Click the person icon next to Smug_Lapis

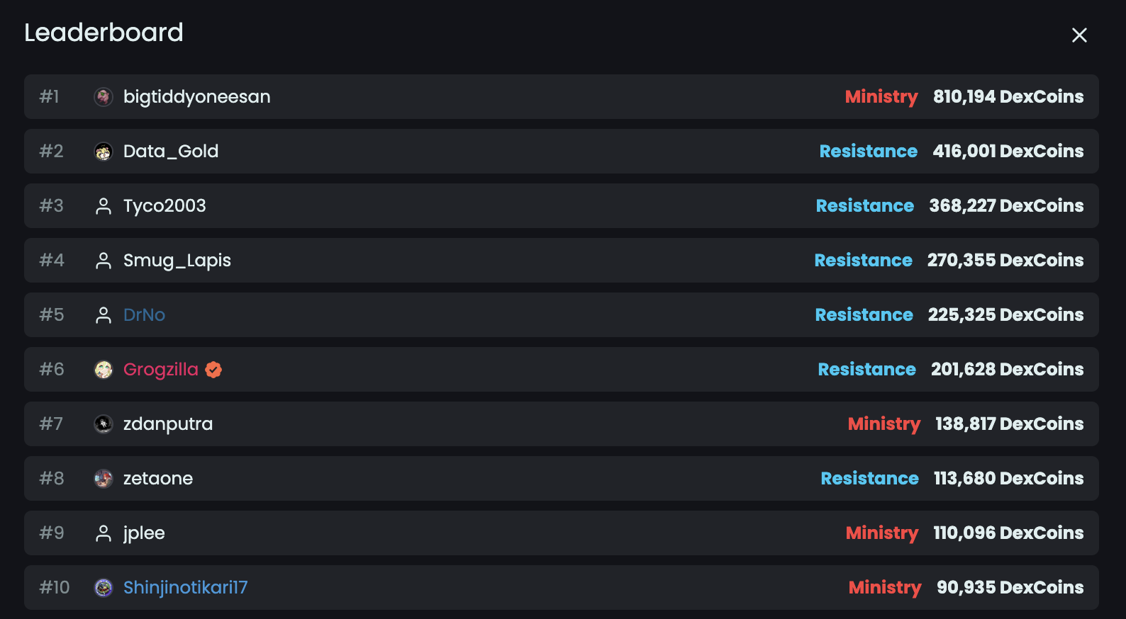[x=104, y=261]
